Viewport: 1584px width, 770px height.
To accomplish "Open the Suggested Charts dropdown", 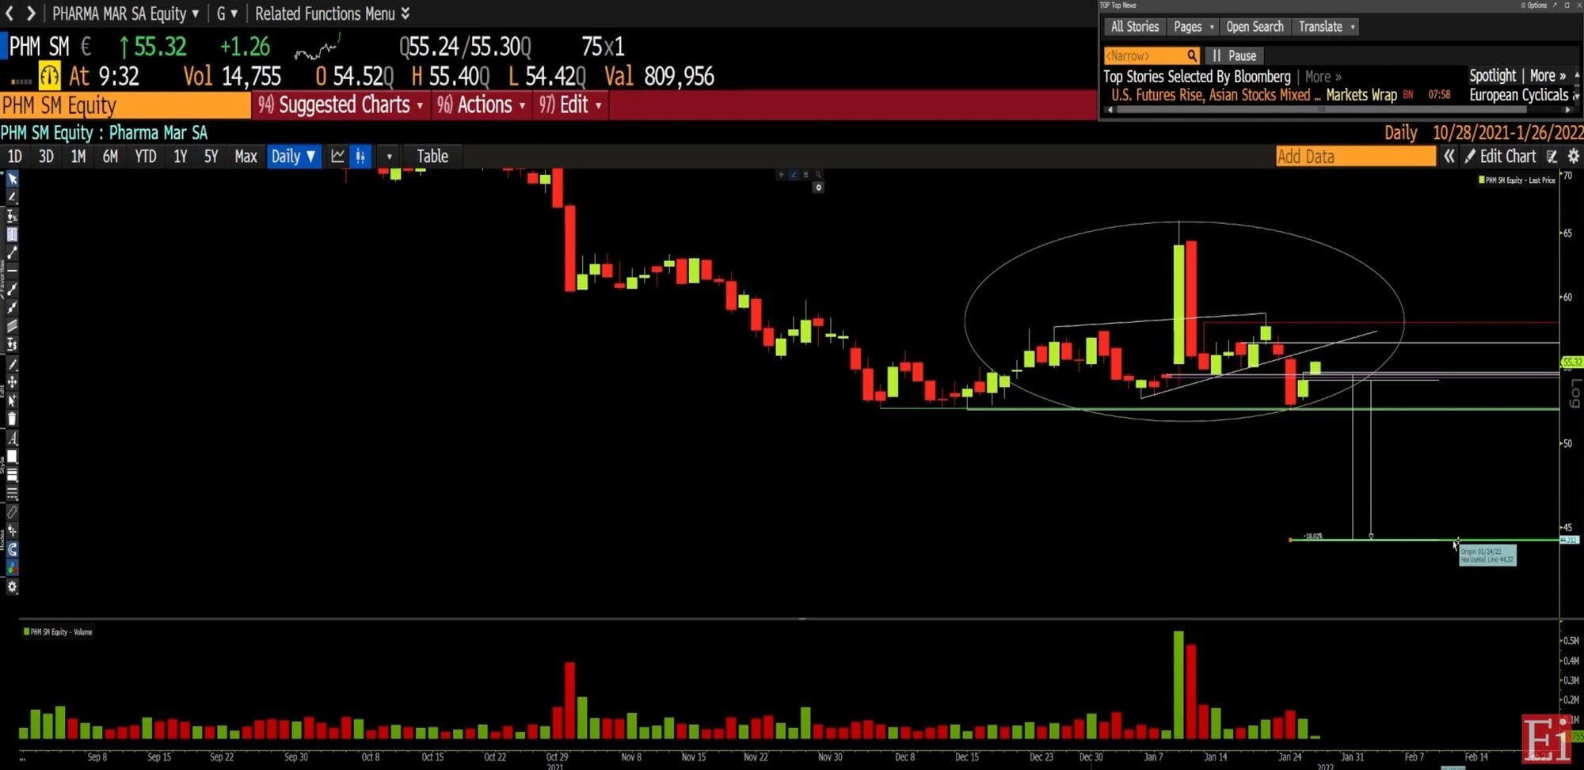I will click(341, 105).
